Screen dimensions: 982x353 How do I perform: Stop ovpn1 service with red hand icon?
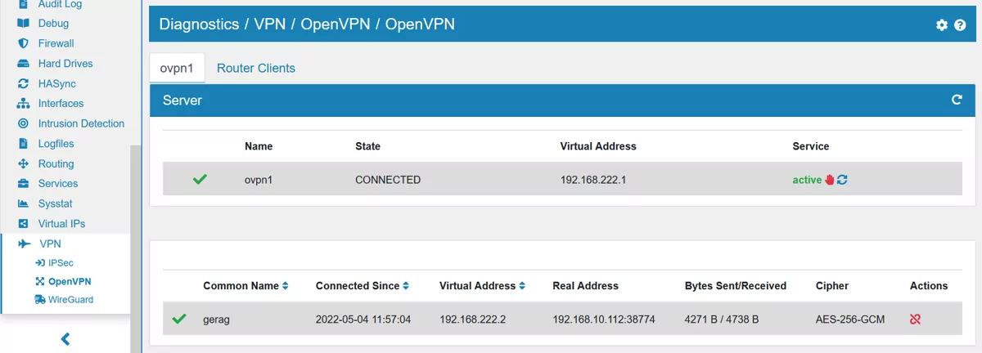pos(830,180)
